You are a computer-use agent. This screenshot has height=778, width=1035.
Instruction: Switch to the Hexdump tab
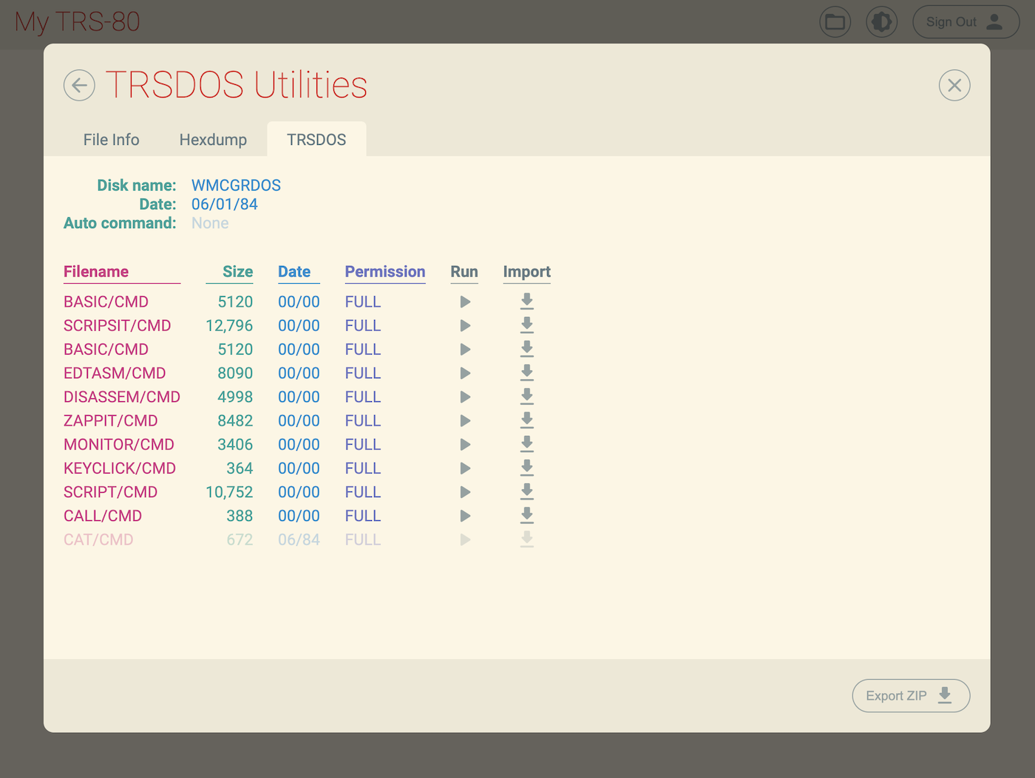213,140
